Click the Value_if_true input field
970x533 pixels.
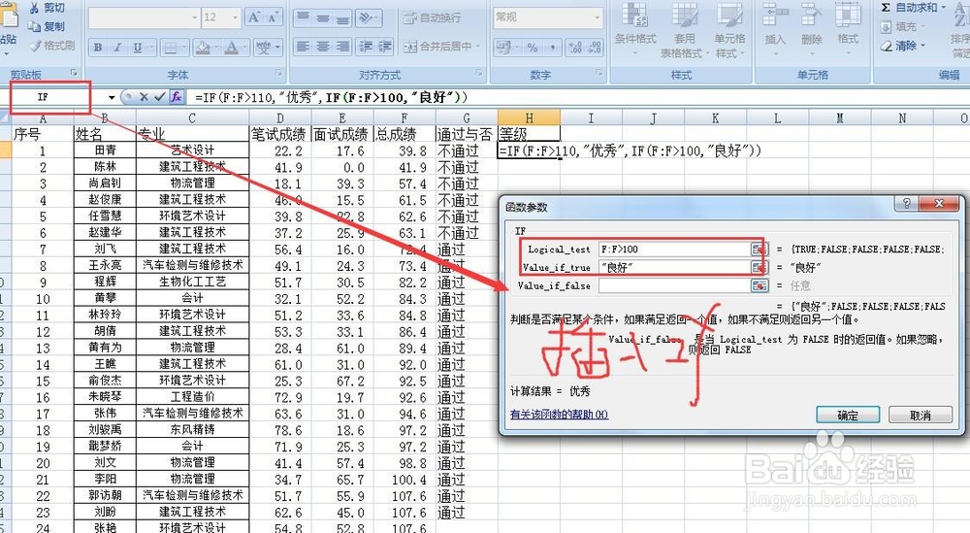click(674, 267)
